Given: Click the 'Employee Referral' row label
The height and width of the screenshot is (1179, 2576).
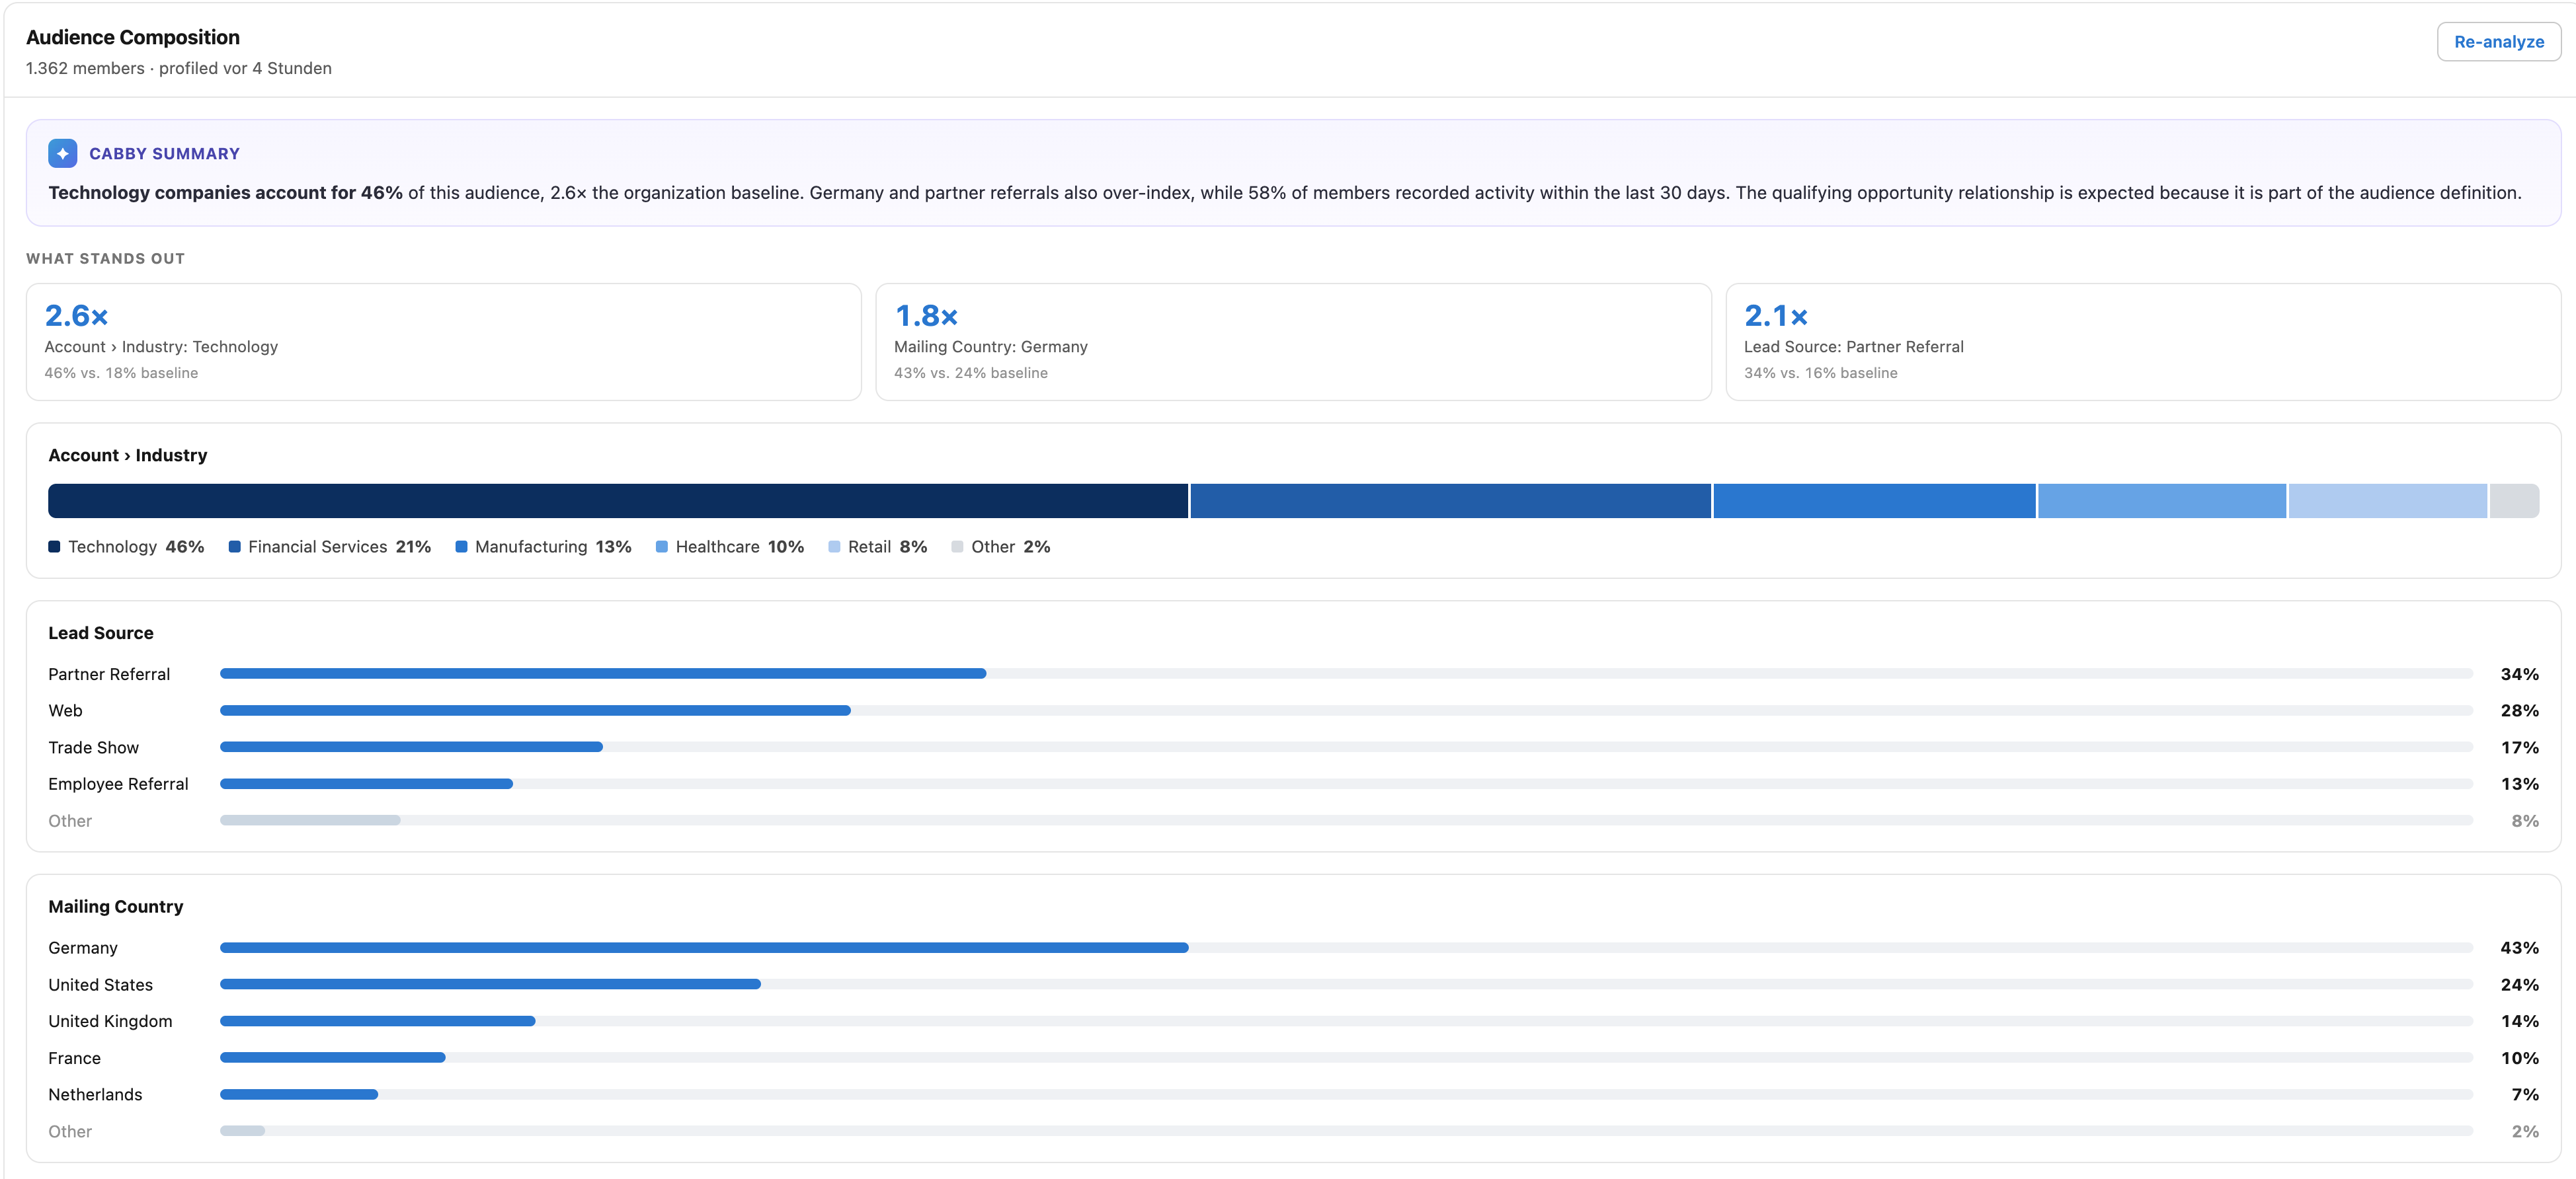Looking at the screenshot, I should pyautogui.click(x=118, y=784).
